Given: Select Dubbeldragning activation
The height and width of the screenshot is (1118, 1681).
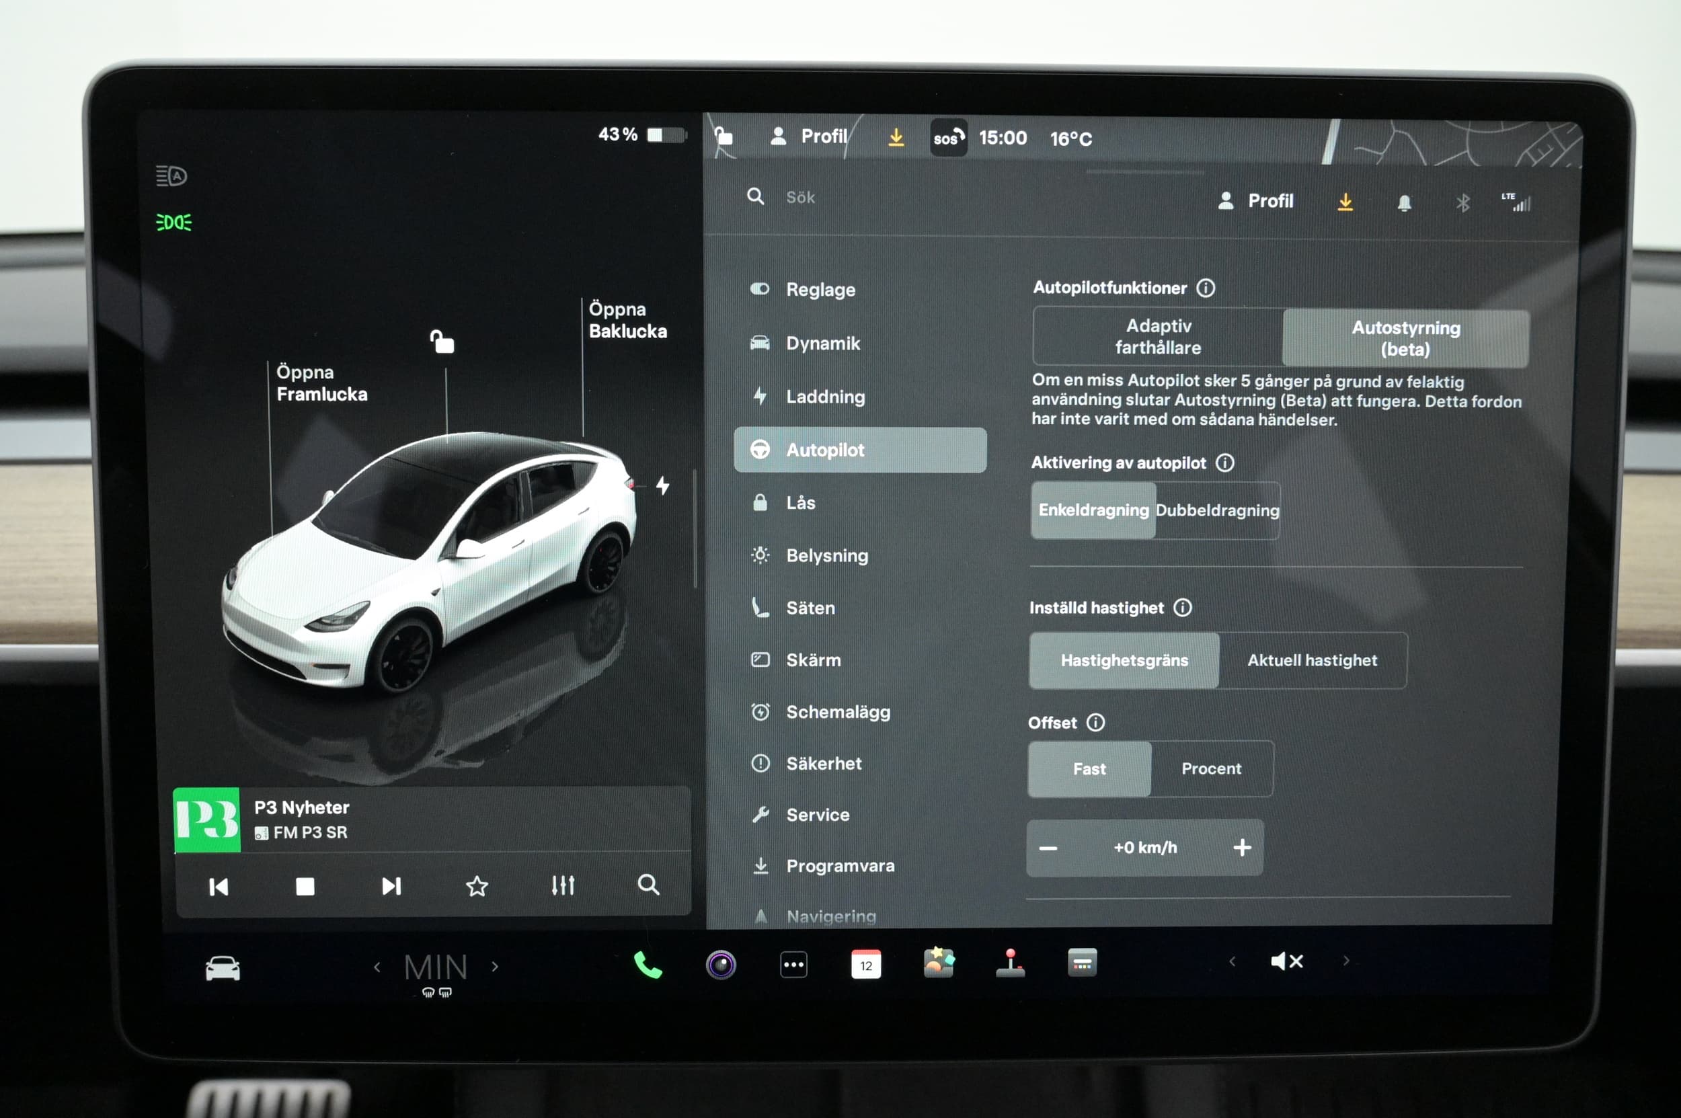Looking at the screenshot, I should click(1218, 510).
